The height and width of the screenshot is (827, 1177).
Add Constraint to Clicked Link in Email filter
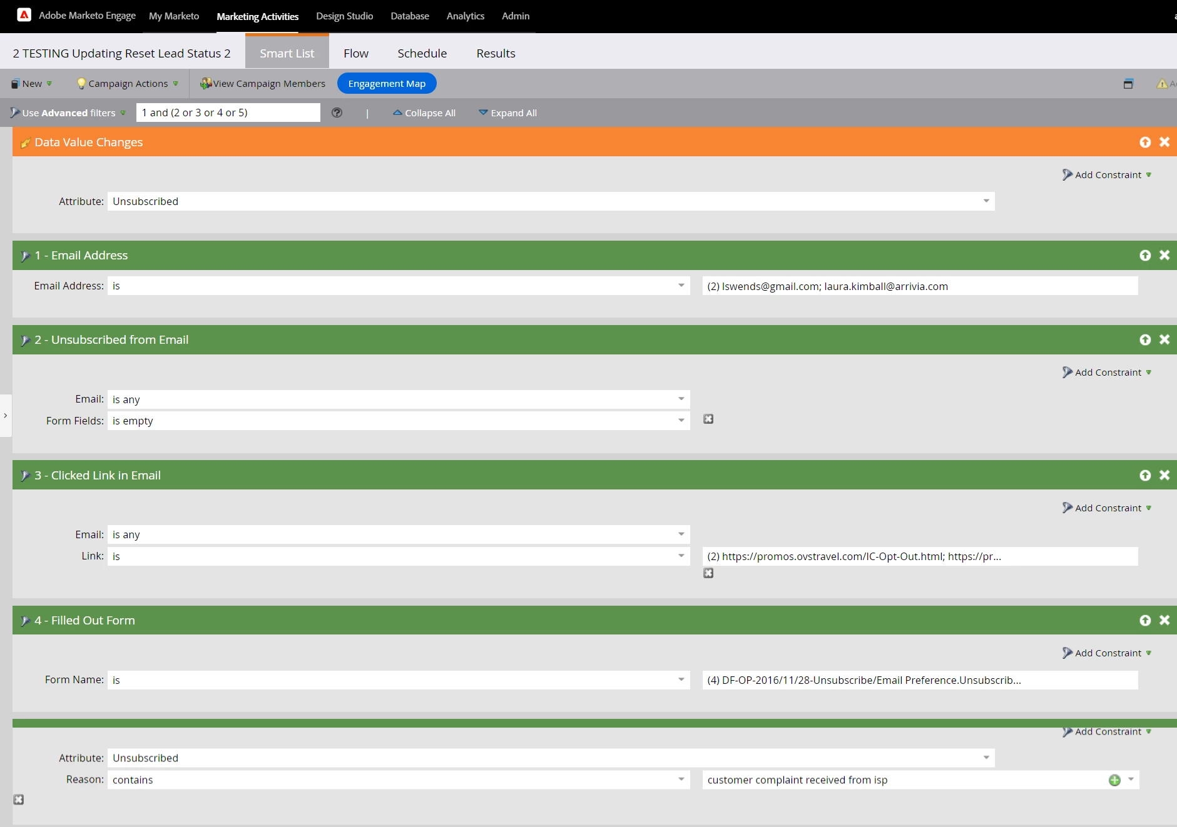[1107, 508]
